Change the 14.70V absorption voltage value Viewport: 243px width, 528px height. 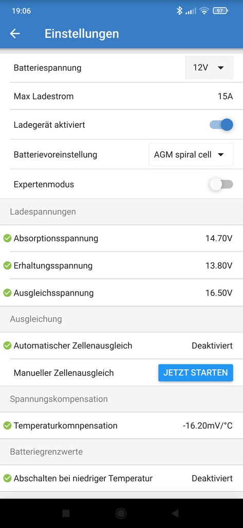click(x=219, y=238)
